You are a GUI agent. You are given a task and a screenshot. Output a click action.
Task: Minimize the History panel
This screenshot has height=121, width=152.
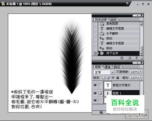[137, 16]
